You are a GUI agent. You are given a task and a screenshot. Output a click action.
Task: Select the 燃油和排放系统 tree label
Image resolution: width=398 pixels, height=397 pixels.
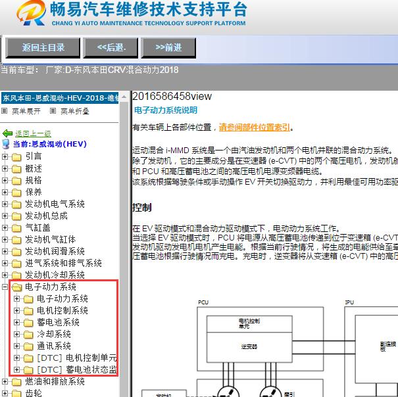[55, 381]
